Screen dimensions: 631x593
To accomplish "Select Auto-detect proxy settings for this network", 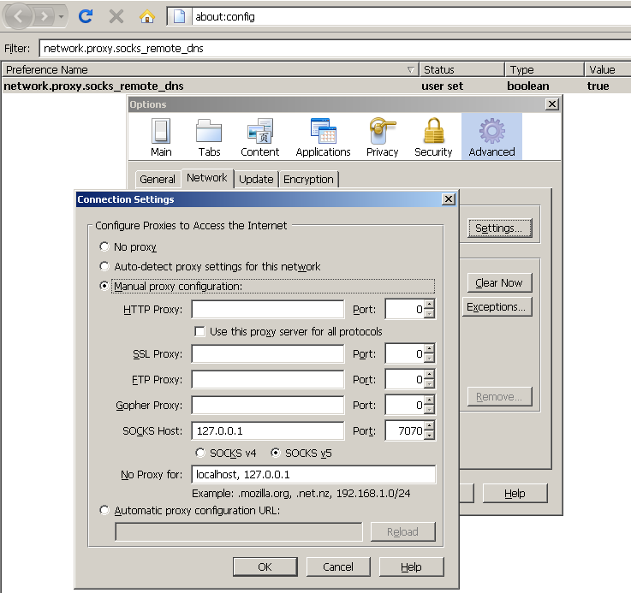I will click(x=104, y=266).
